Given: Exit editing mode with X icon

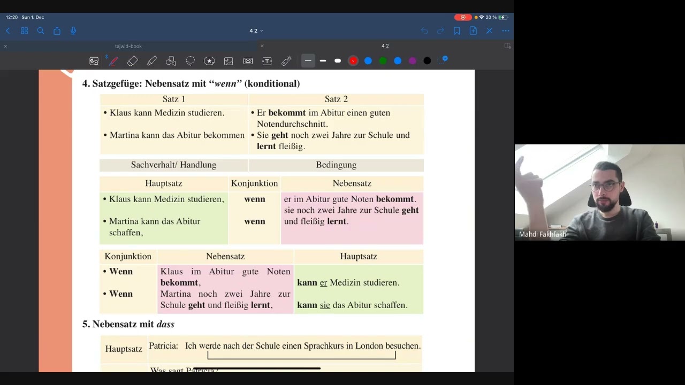Looking at the screenshot, I should (x=489, y=31).
